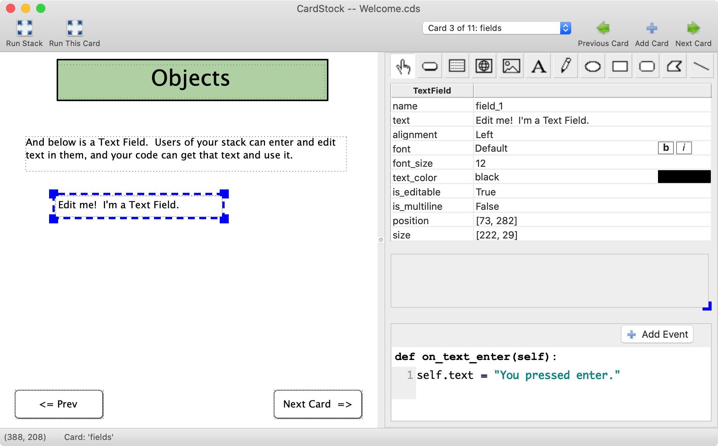Screen dimensions: 718x446
Task: Open the card selector dropdown
Action: click(x=497, y=28)
